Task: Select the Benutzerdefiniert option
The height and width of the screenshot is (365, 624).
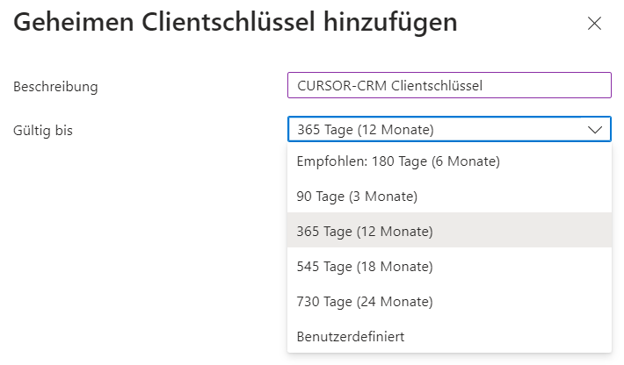Action: 351,336
